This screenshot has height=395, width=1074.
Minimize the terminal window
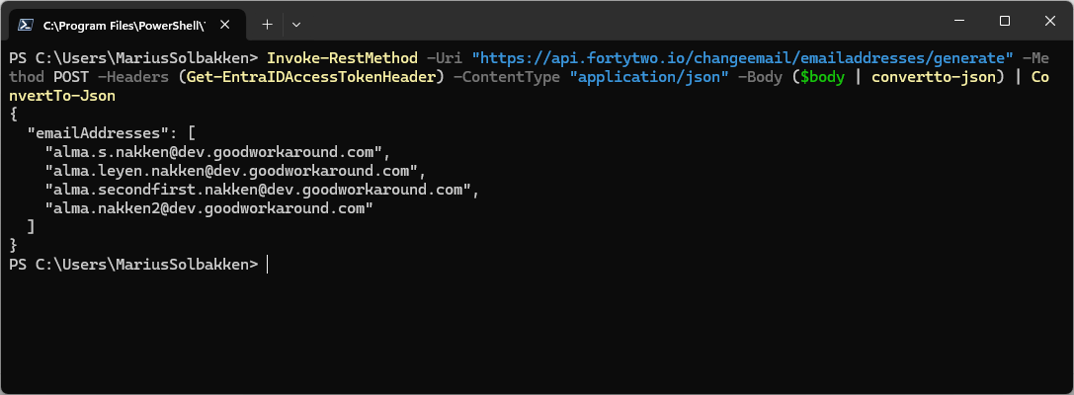[959, 21]
